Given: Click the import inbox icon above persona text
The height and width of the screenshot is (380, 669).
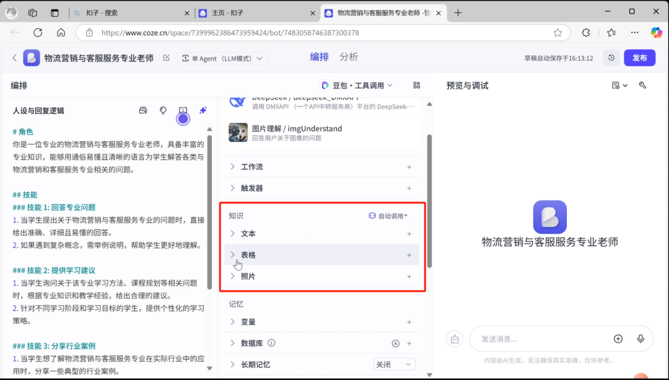Looking at the screenshot, I should [x=142, y=110].
